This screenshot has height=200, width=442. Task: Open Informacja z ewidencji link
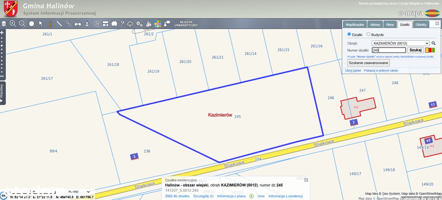[286, 196]
